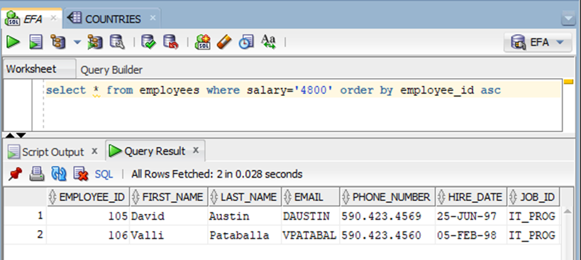The image size is (581, 260).
Task: Close the COUNTRIES tab
Action: tap(153, 18)
